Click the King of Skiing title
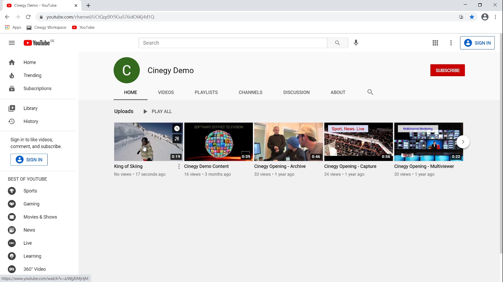The height and width of the screenshot is (282, 503). click(x=128, y=167)
